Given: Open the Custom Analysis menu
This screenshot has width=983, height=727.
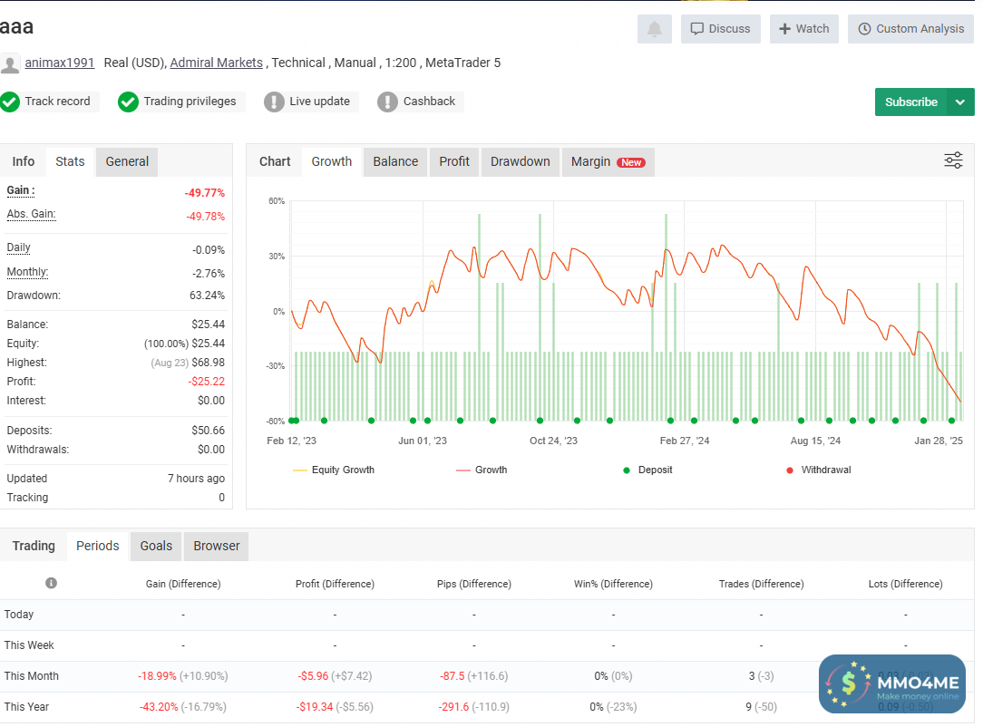Looking at the screenshot, I should click(x=910, y=29).
